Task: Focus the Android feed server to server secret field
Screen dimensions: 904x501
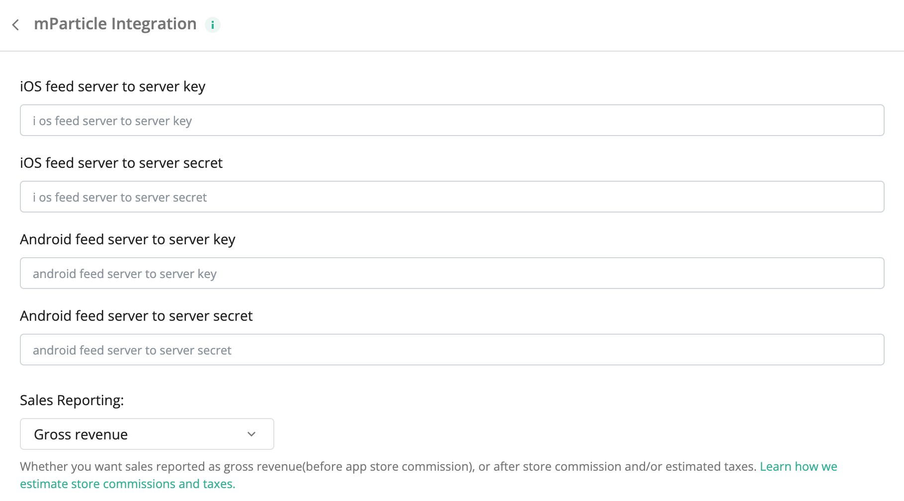Action: (452, 350)
